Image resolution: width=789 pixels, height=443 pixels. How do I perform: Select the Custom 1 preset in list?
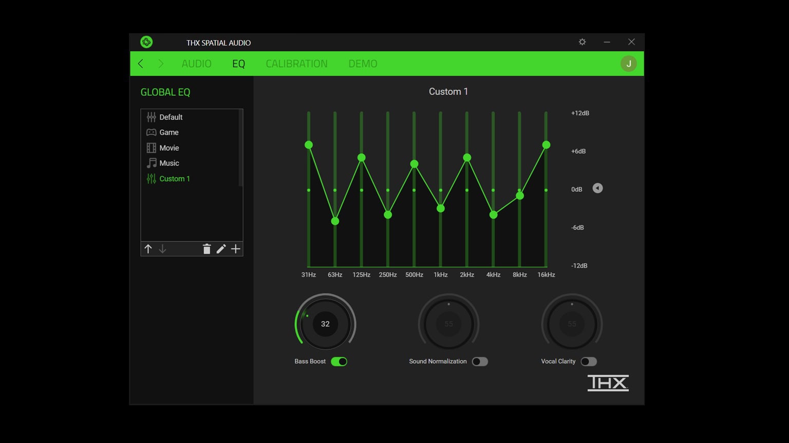click(190, 178)
